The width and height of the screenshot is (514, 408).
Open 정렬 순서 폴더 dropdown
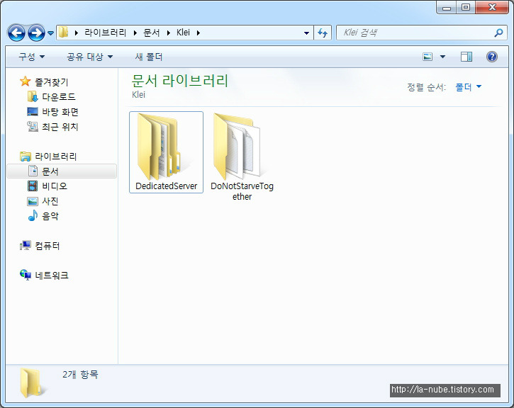468,87
